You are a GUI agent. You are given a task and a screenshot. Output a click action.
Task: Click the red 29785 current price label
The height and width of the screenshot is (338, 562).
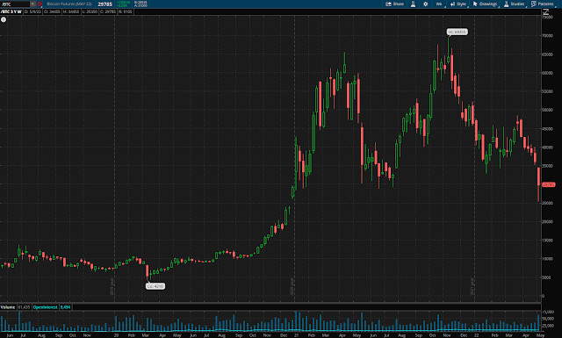tap(548, 184)
